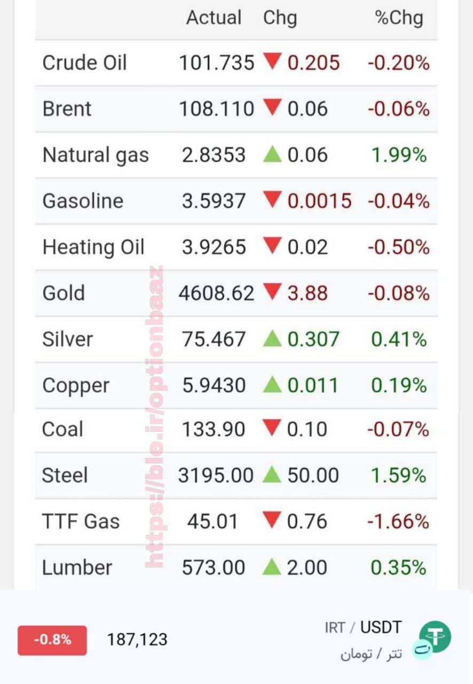Open the Brent commodity row
The height and width of the screenshot is (684, 473).
237,109
